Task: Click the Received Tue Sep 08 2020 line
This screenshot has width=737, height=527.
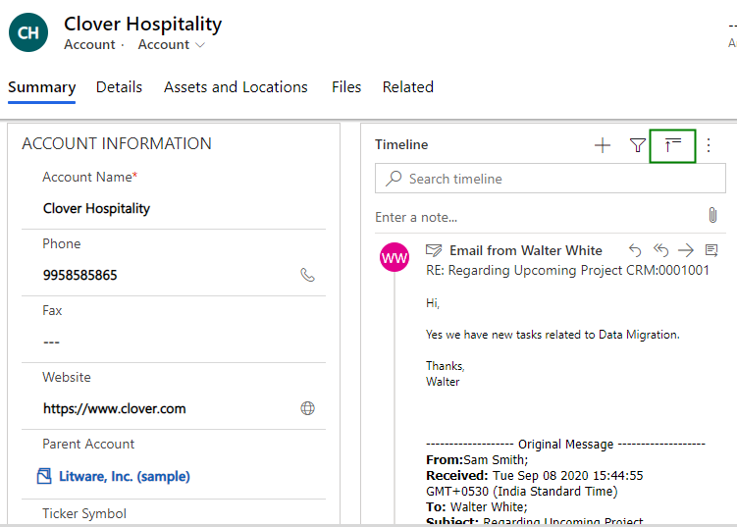Action: coord(535,476)
